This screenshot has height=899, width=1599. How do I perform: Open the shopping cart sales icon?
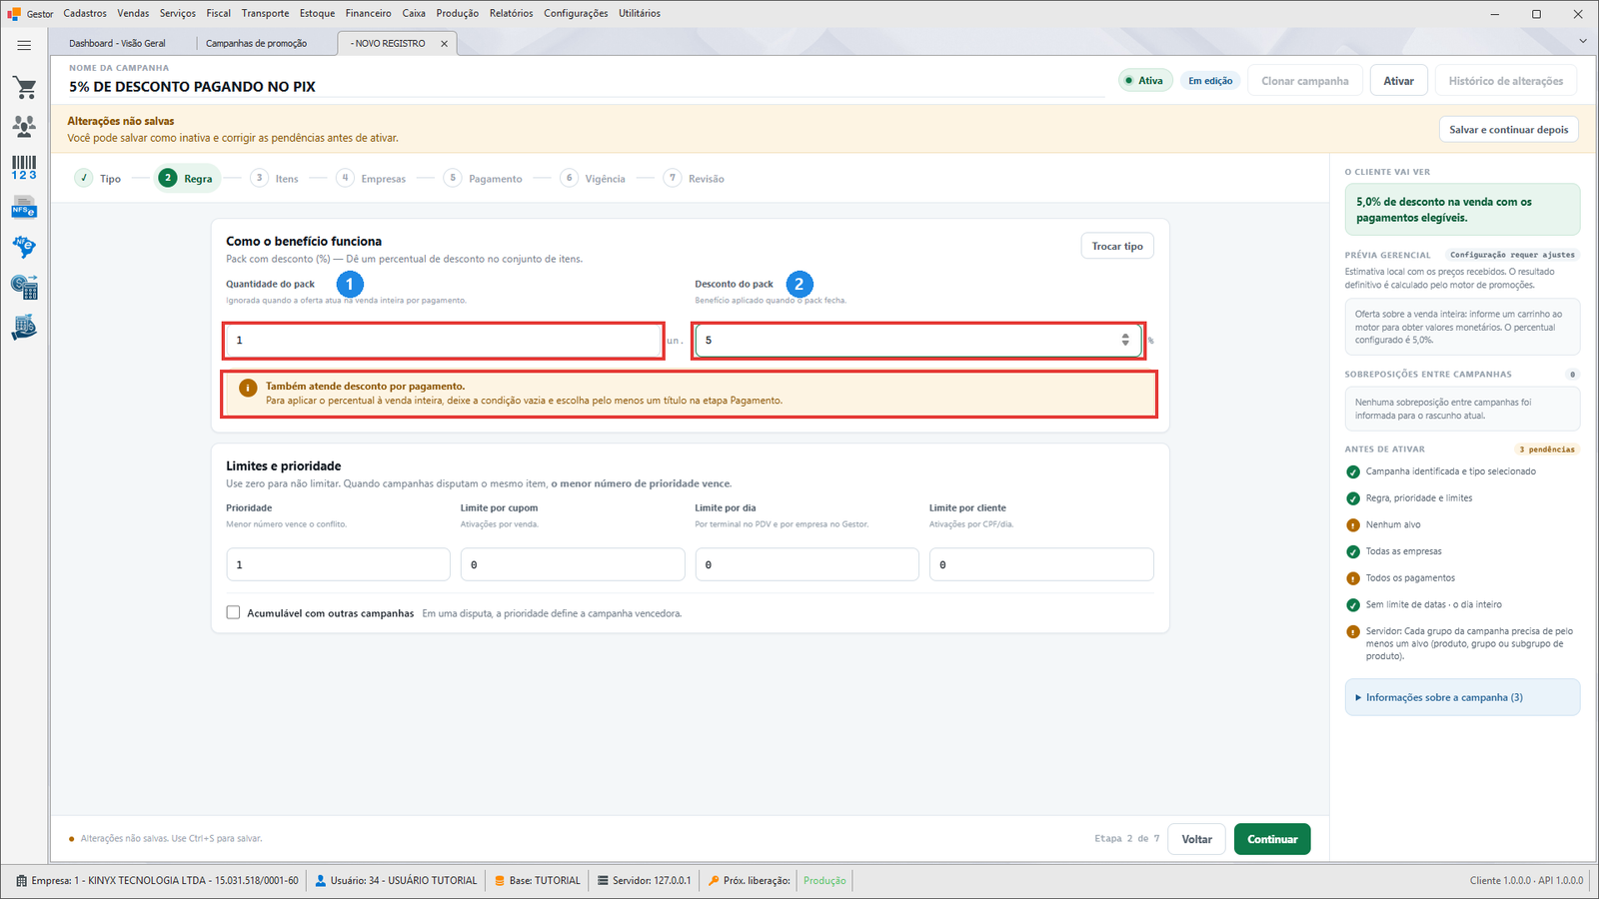(24, 88)
